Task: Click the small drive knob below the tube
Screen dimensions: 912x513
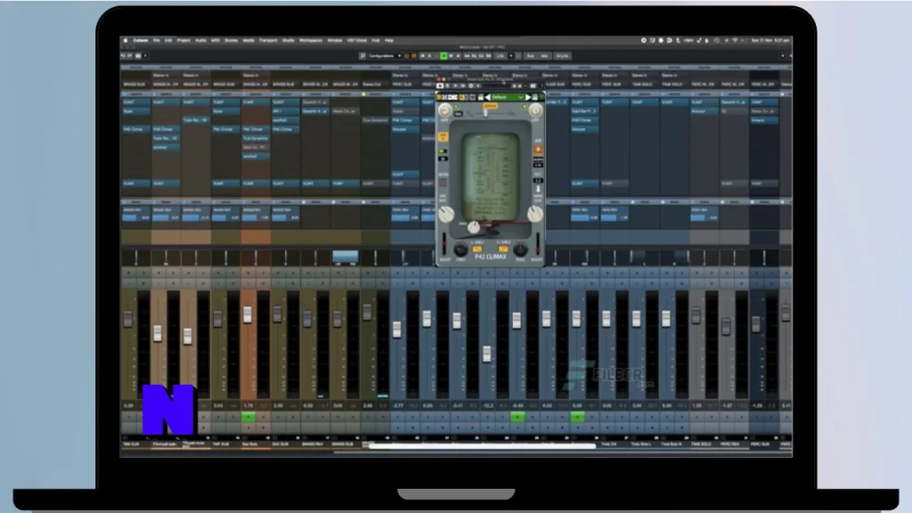Action: point(474,227)
